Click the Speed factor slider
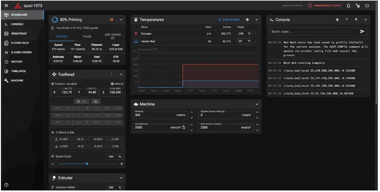Viewport: 380px width, 192px height. click(x=88, y=164)
